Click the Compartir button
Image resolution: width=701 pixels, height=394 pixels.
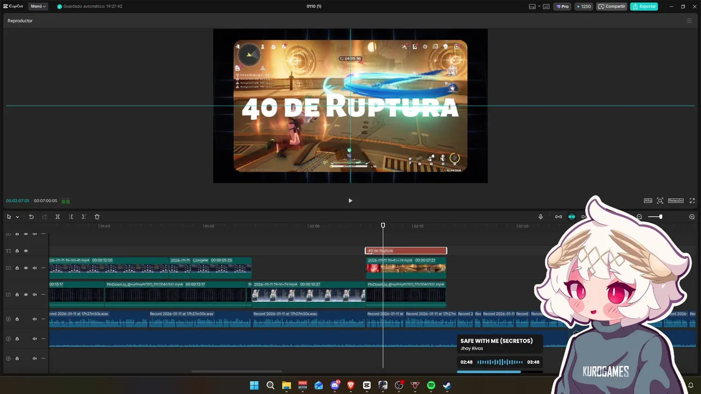pos(612,7)
